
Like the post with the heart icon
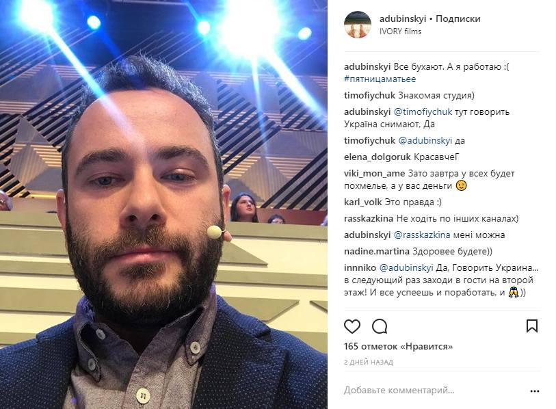(352, 326)
